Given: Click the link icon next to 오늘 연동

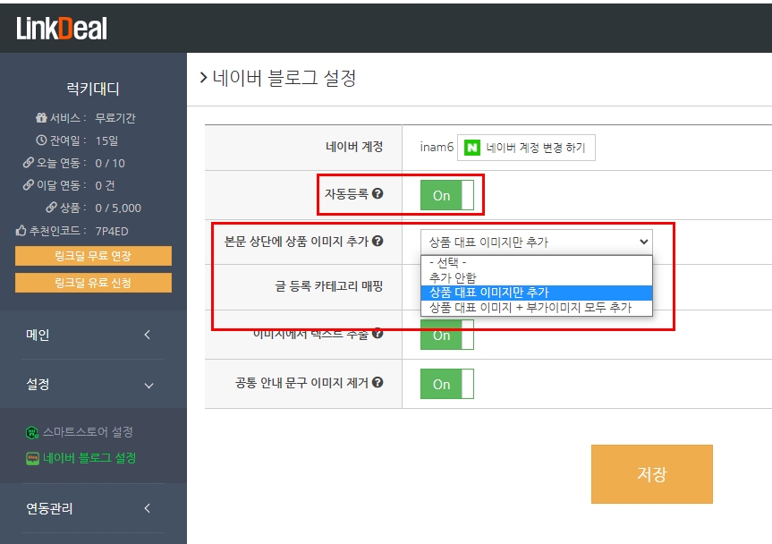Looking at the screenshot, I should [x=29, y=163].
